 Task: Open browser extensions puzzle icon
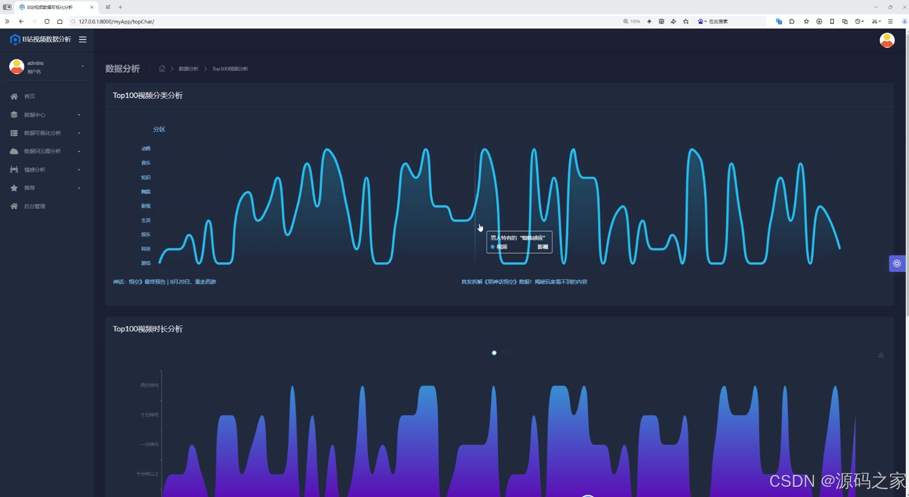[x=791, y=22]
